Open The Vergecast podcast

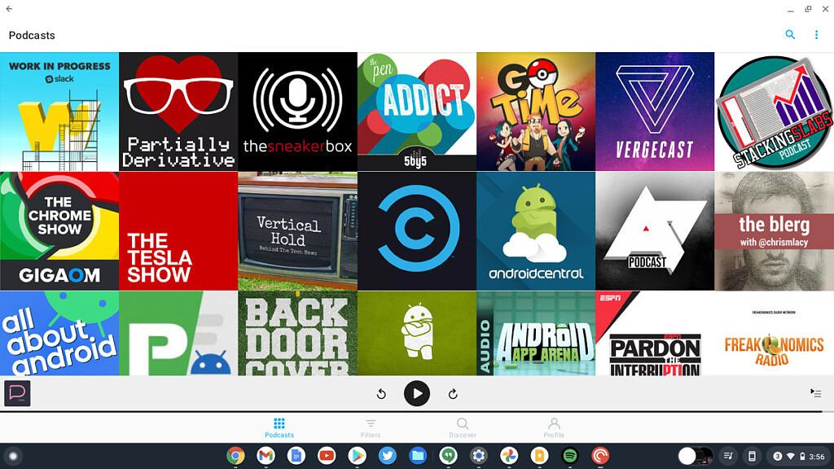[654, 112]
